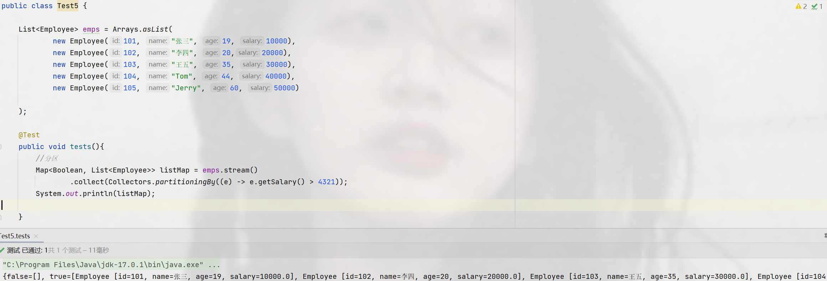Click the test status text '测试 已通过: 1'
The height and width of the screenshot is (281, 827).
27,250
